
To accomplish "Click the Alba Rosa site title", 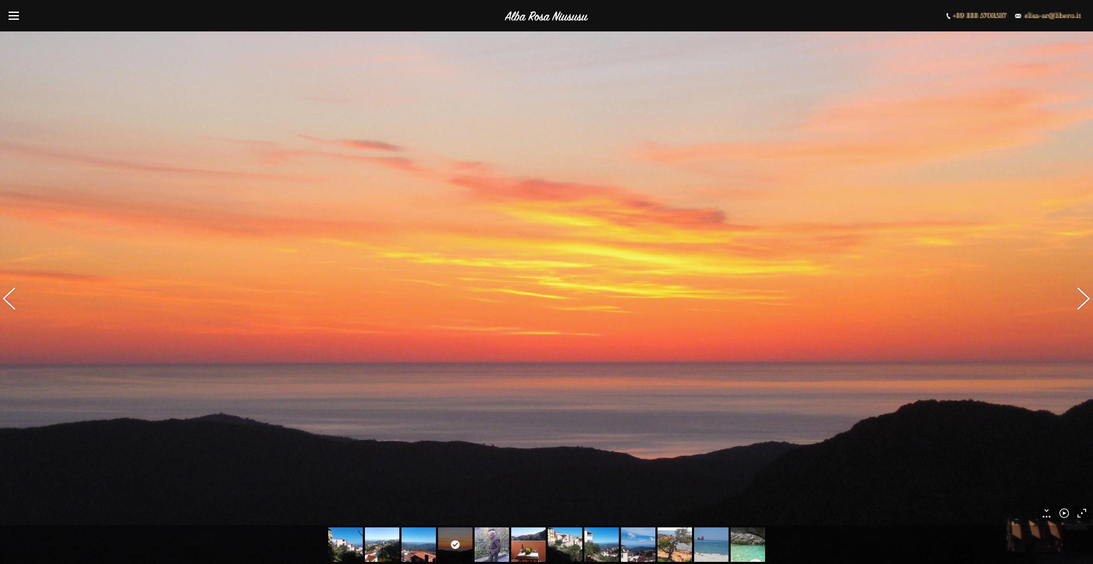I will click(546, 16).
